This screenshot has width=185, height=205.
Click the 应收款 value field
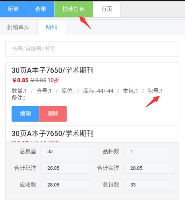(66, 185)
